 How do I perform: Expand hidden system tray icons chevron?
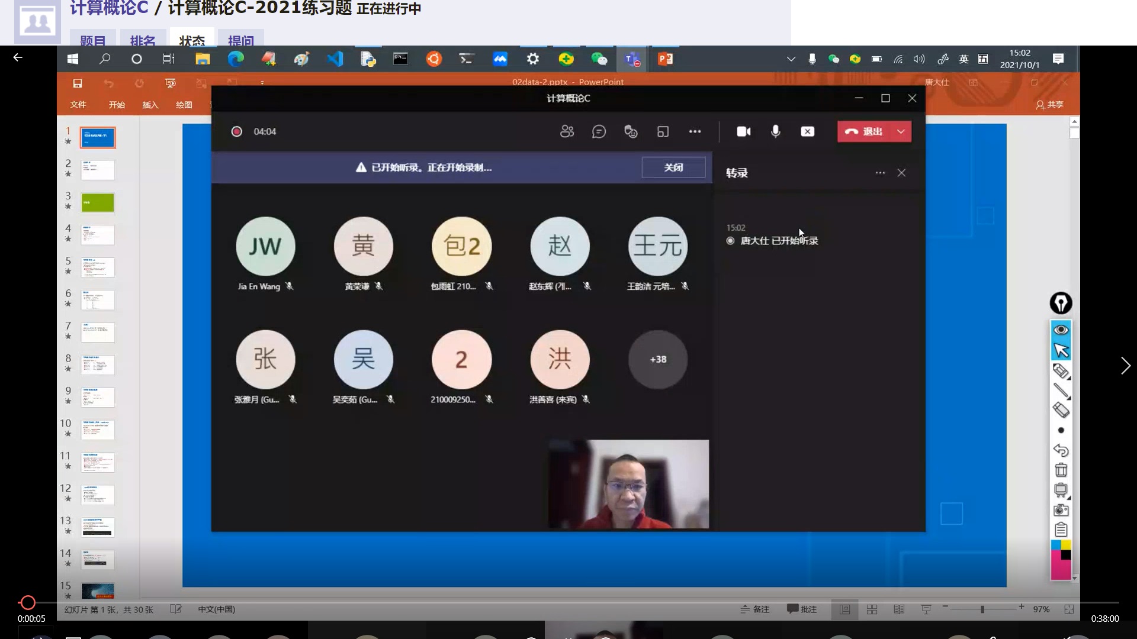click(x=791, y=59)
